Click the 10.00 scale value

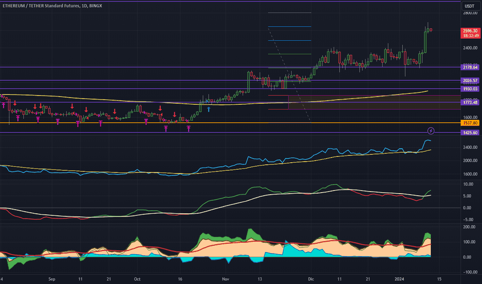(x=468, y=184)
